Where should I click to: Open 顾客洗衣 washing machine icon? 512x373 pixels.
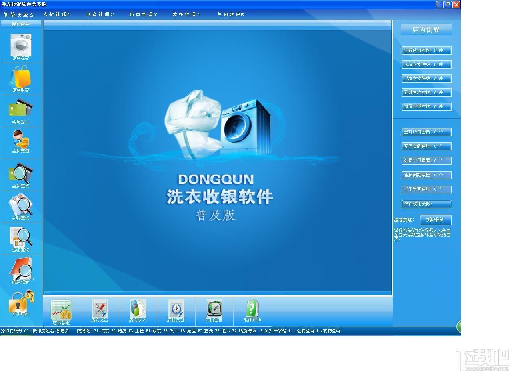(x=21, y=45)
